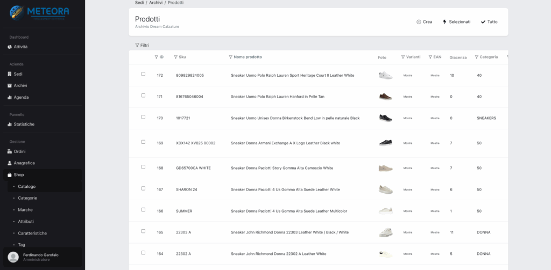Image resolution: width=551 pixels, height=270 pixels.
Task: Click the Statistiche bar chart icon
Action: point(10,124)
